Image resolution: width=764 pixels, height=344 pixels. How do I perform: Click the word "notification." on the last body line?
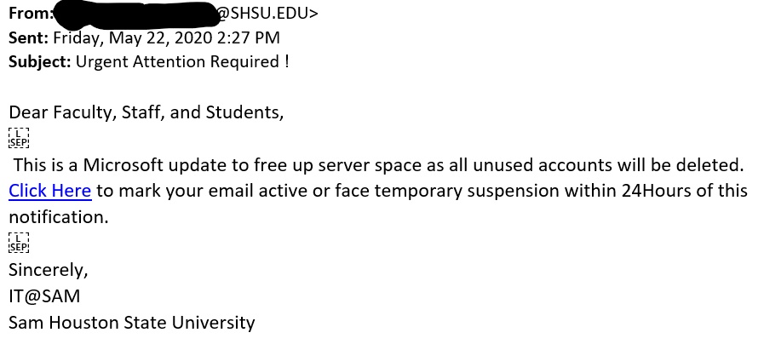[59, 216]
